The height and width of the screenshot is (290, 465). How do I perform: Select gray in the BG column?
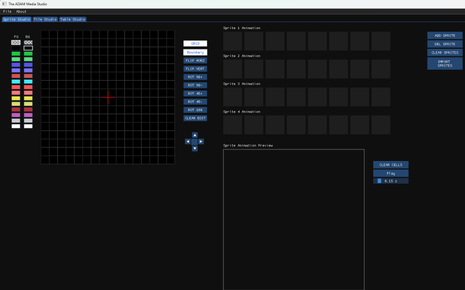coord(28,121)
